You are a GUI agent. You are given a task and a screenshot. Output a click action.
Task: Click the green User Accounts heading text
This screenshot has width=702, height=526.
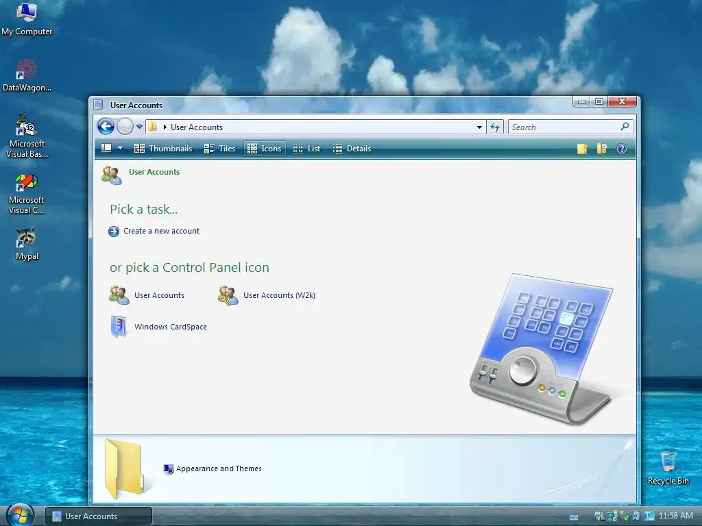pyautogui.click(x=154, y=172)
